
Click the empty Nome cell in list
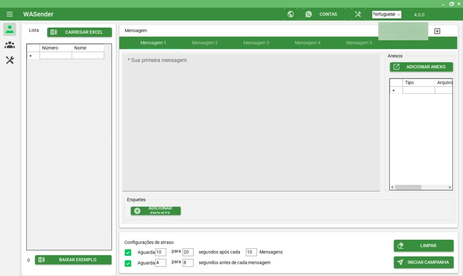(88, 55)
